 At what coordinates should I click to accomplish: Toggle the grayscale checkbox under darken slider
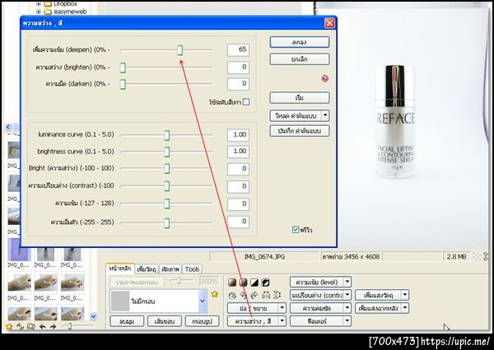246,102
